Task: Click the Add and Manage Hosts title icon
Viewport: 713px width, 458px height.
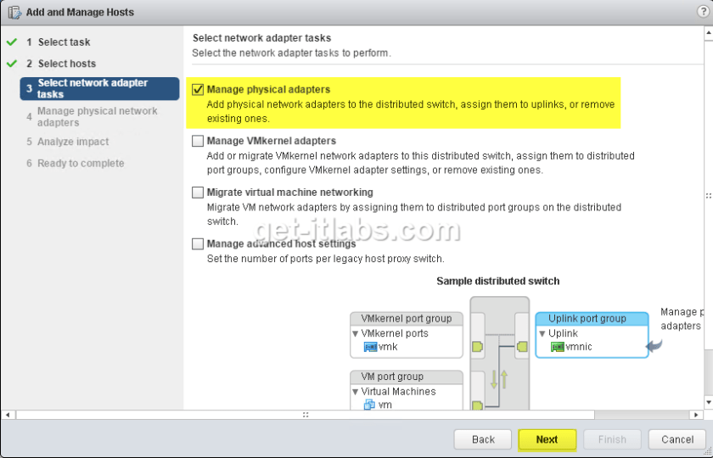Action: pyautogui.click(x=14, y=12)
